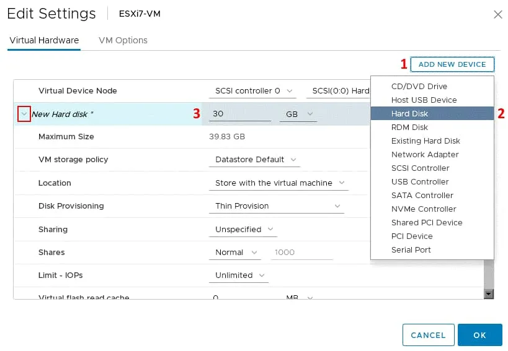Open the SCSI controller 0 dropdown
The height and width of the screenshot is (351, 508).
click(x=254, y=91)
